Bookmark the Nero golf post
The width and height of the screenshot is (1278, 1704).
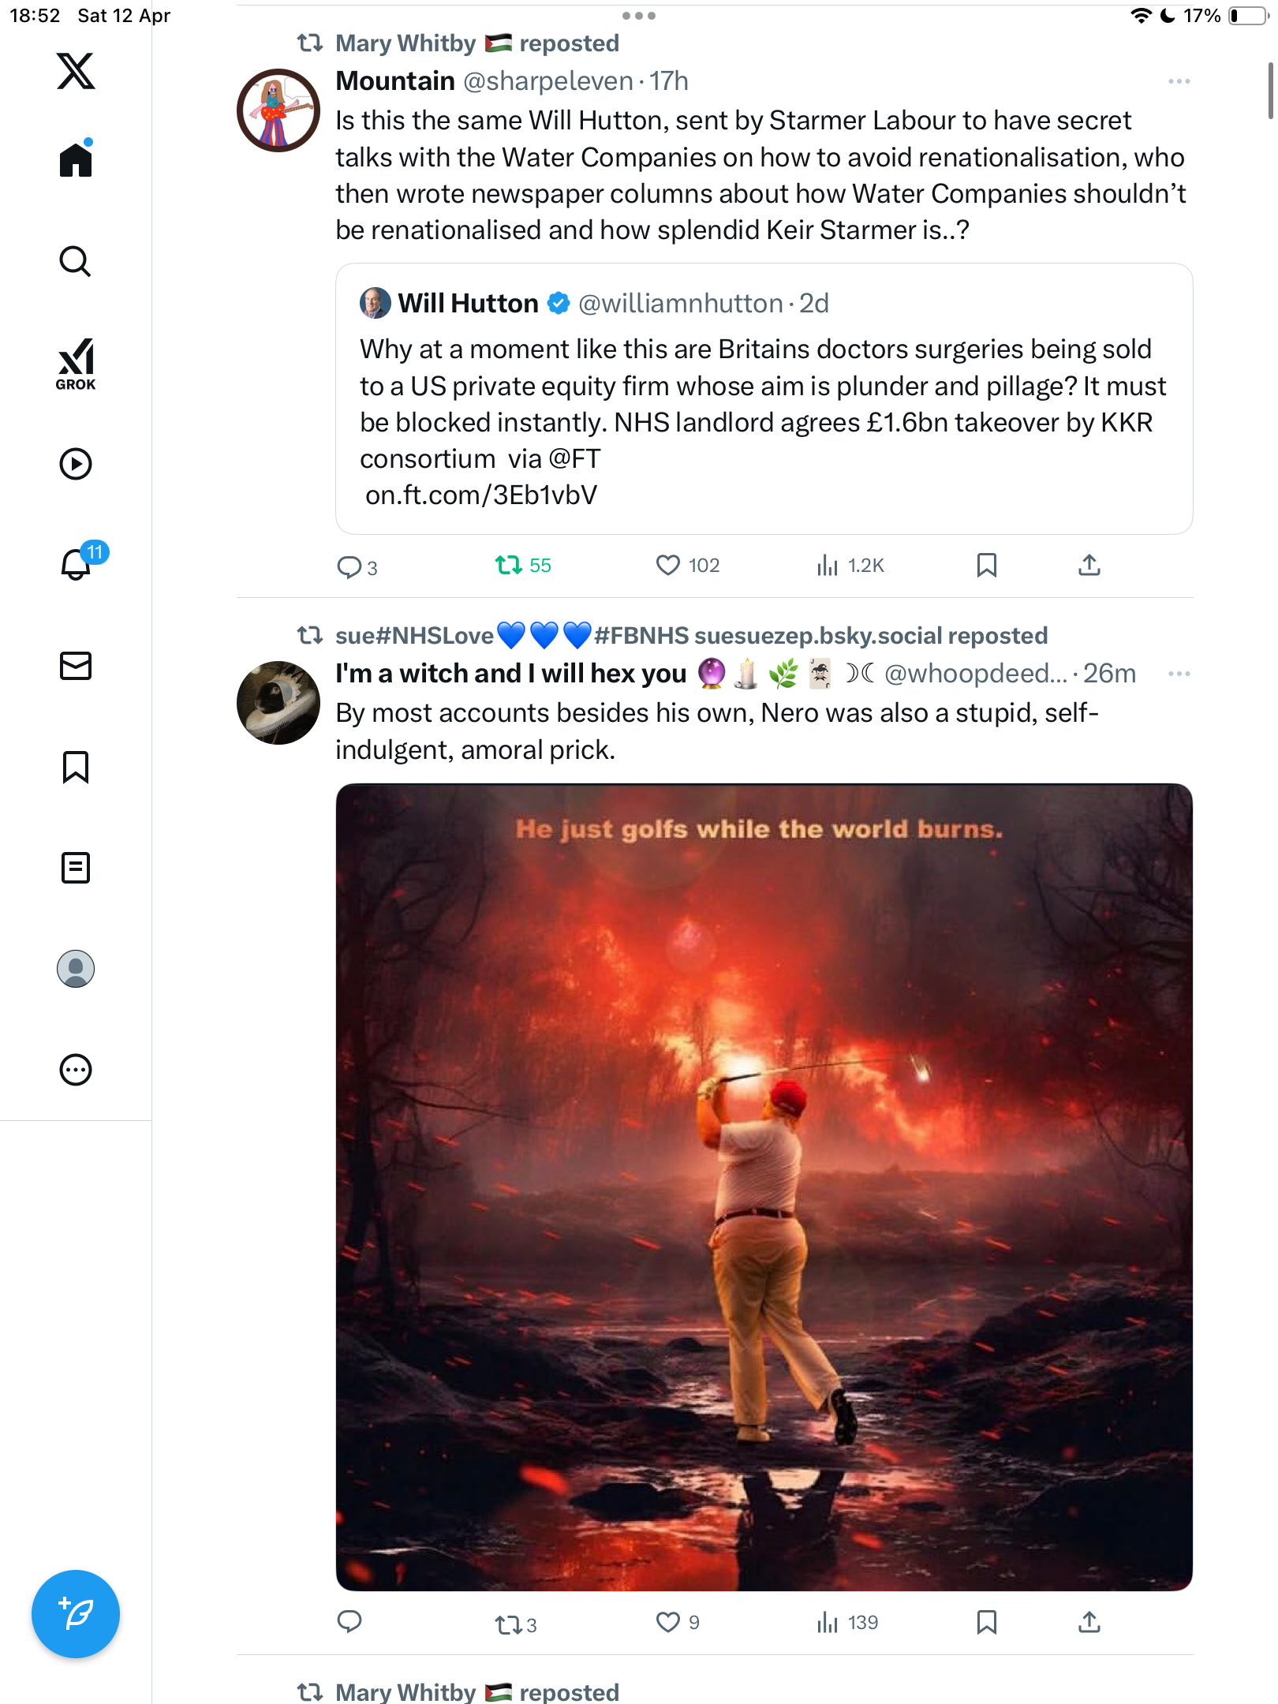tap(987, 1623)
